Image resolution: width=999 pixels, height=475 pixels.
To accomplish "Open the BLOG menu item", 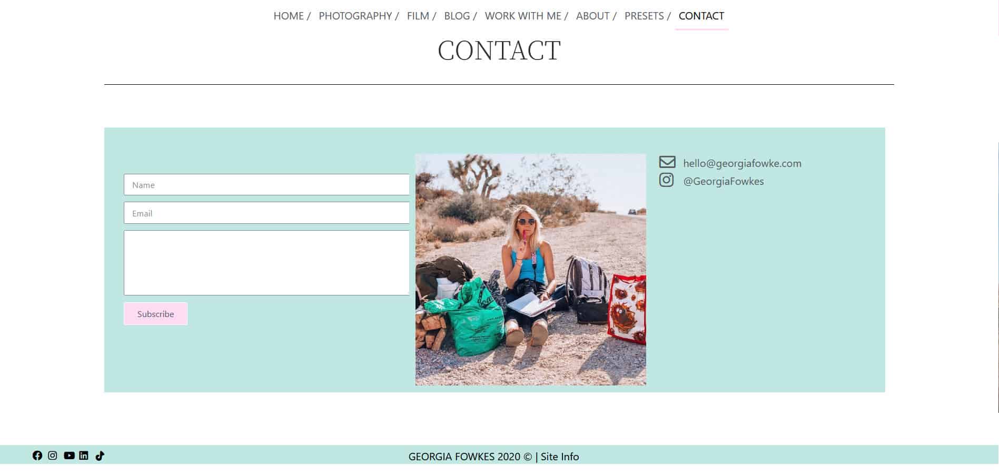I will point(457,16).
